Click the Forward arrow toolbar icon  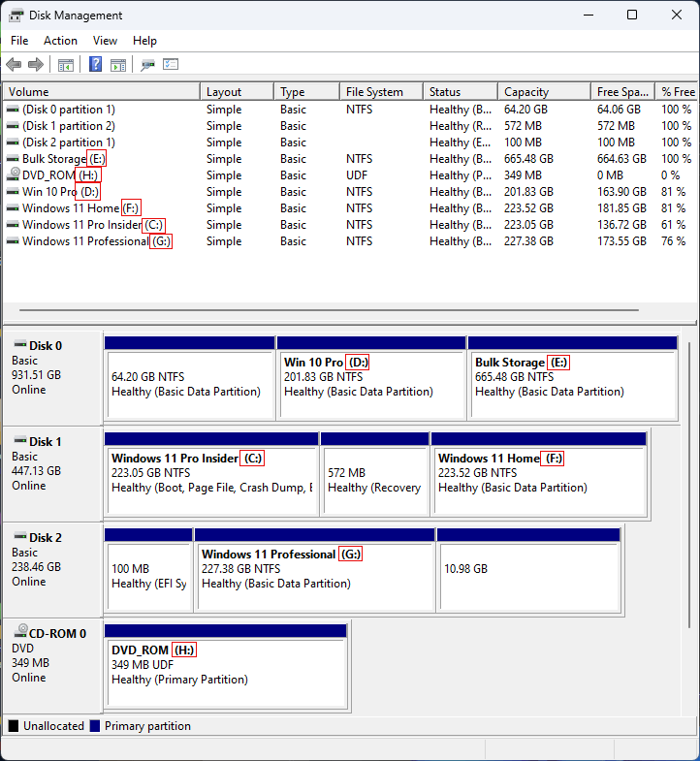click(36, 65)
